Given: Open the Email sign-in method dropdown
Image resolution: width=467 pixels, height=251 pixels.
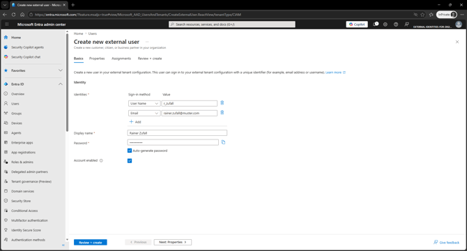Looking at the screenshot, I should [x=144, y=113].
